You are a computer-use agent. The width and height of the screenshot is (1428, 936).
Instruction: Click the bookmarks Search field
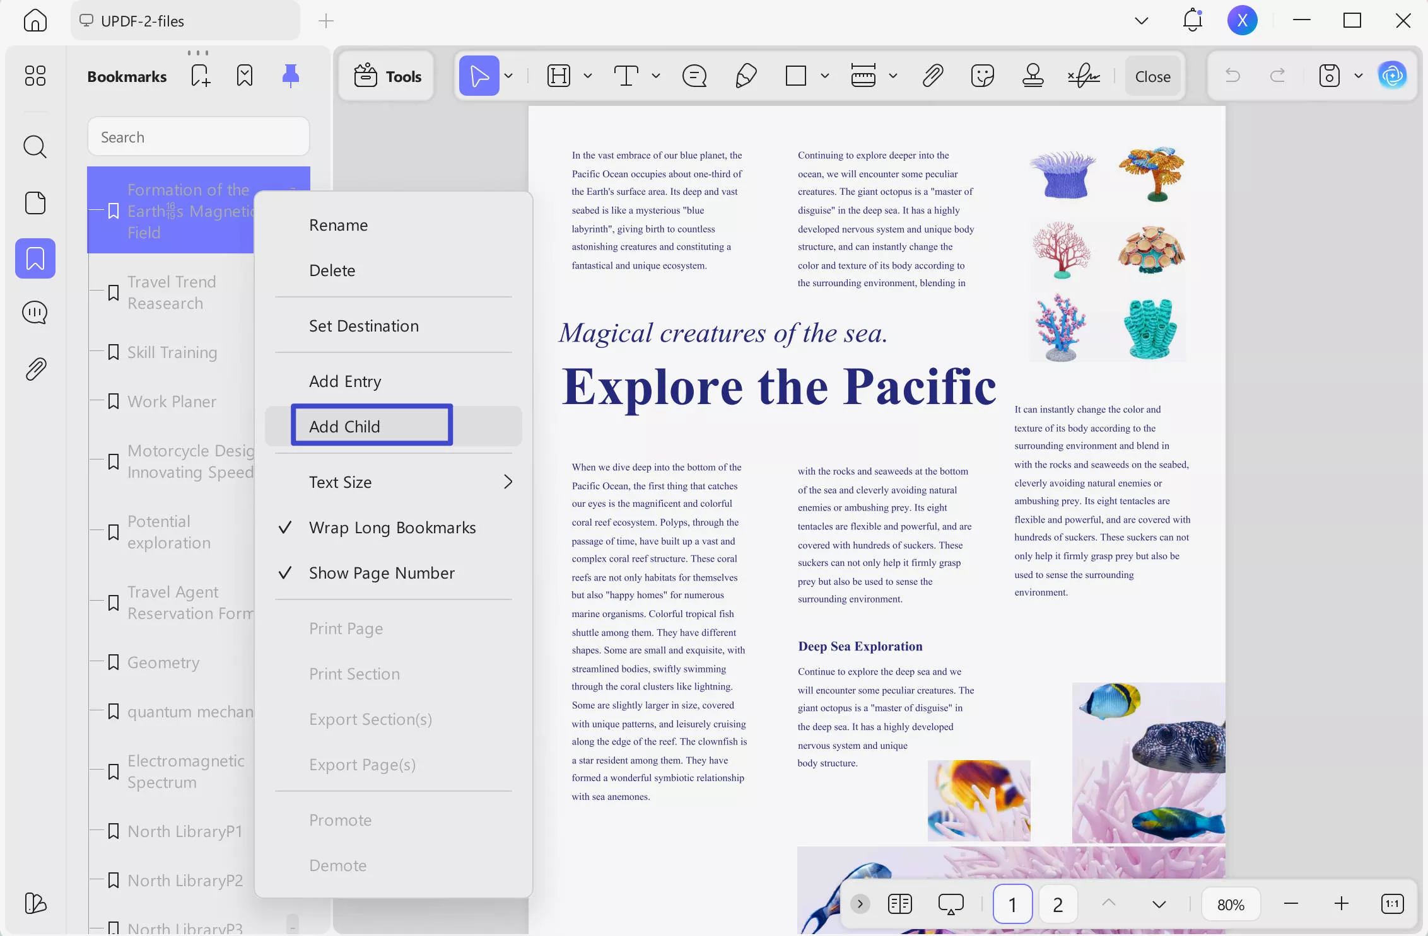(x=198, y=137)
